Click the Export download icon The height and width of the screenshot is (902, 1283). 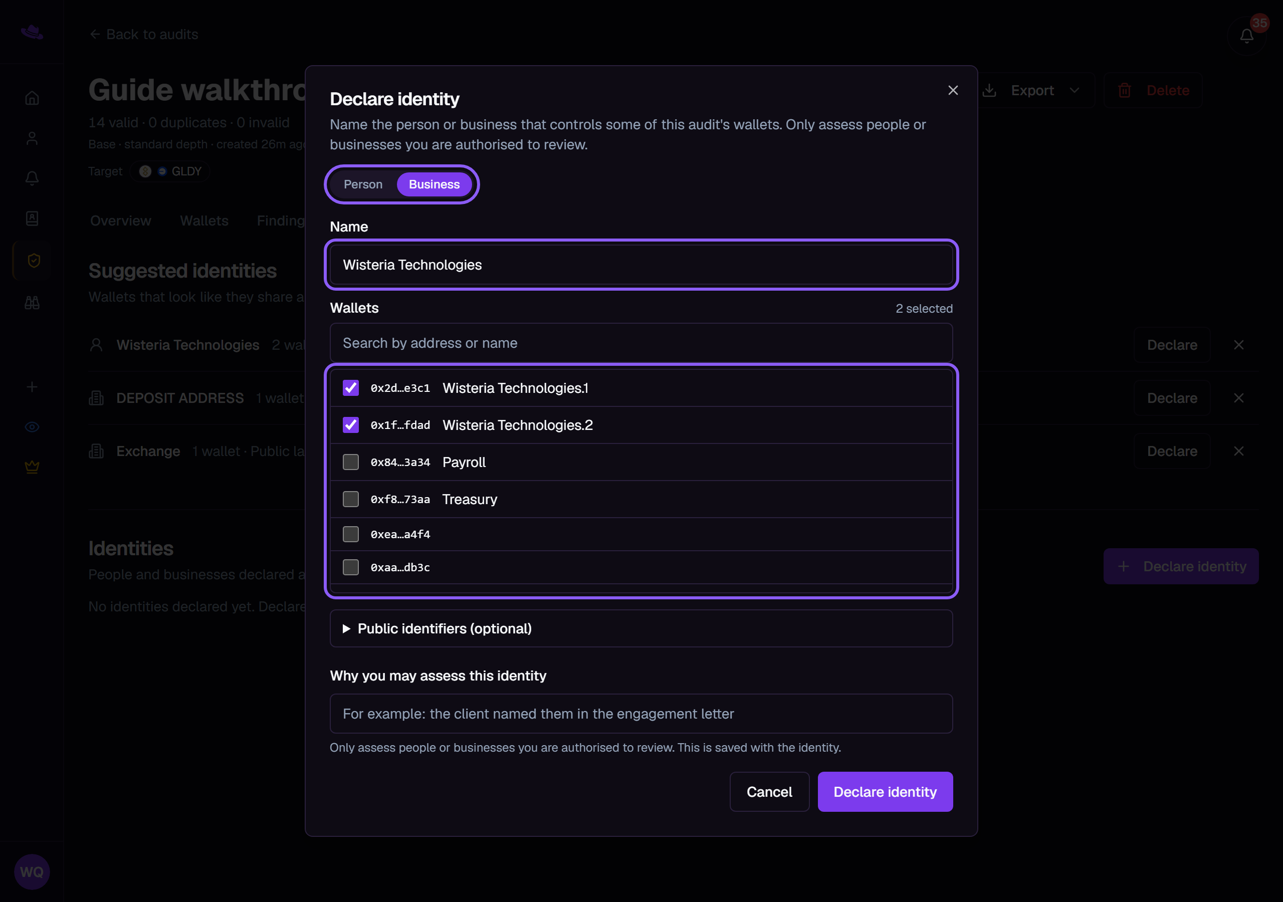[989, 91]
